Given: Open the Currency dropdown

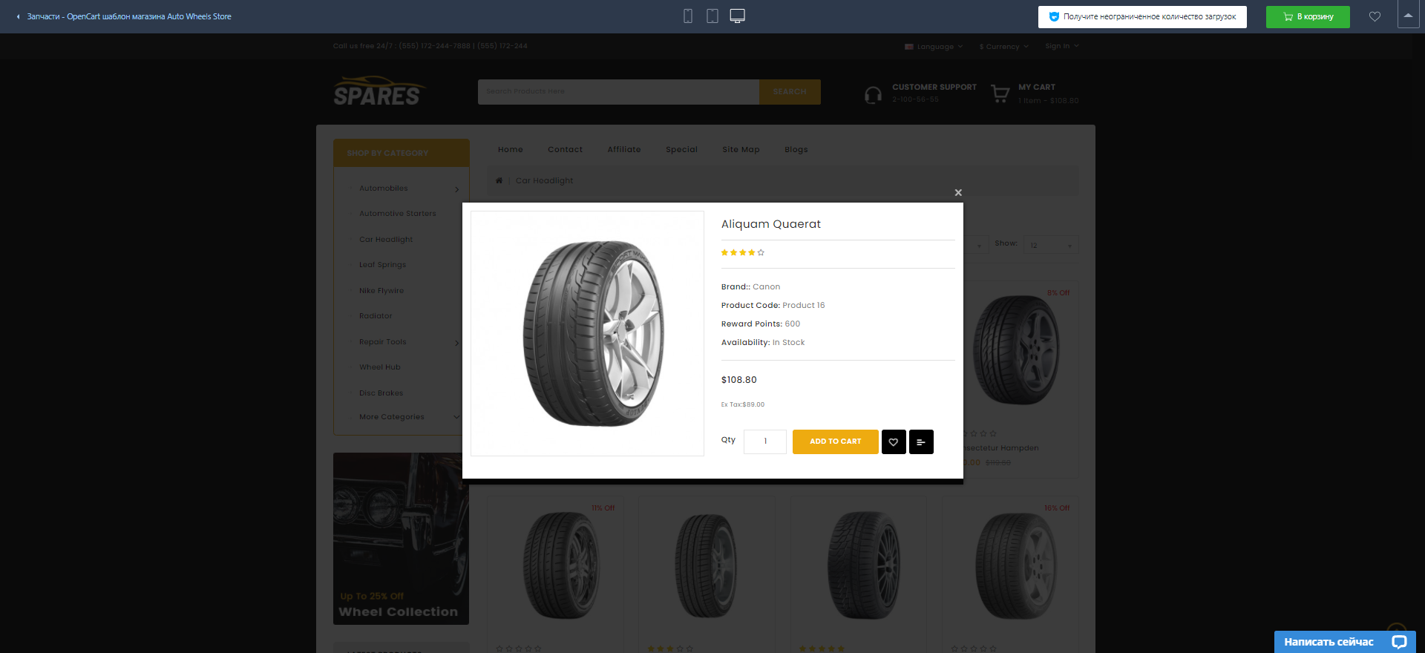Looking at the screenshot, I should [x=1003, y=46].
